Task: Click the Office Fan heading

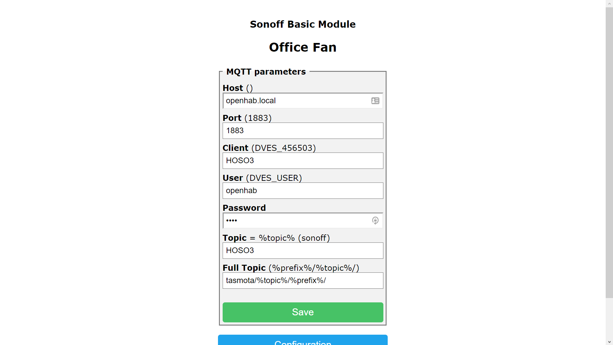Action: coord(303,47)
